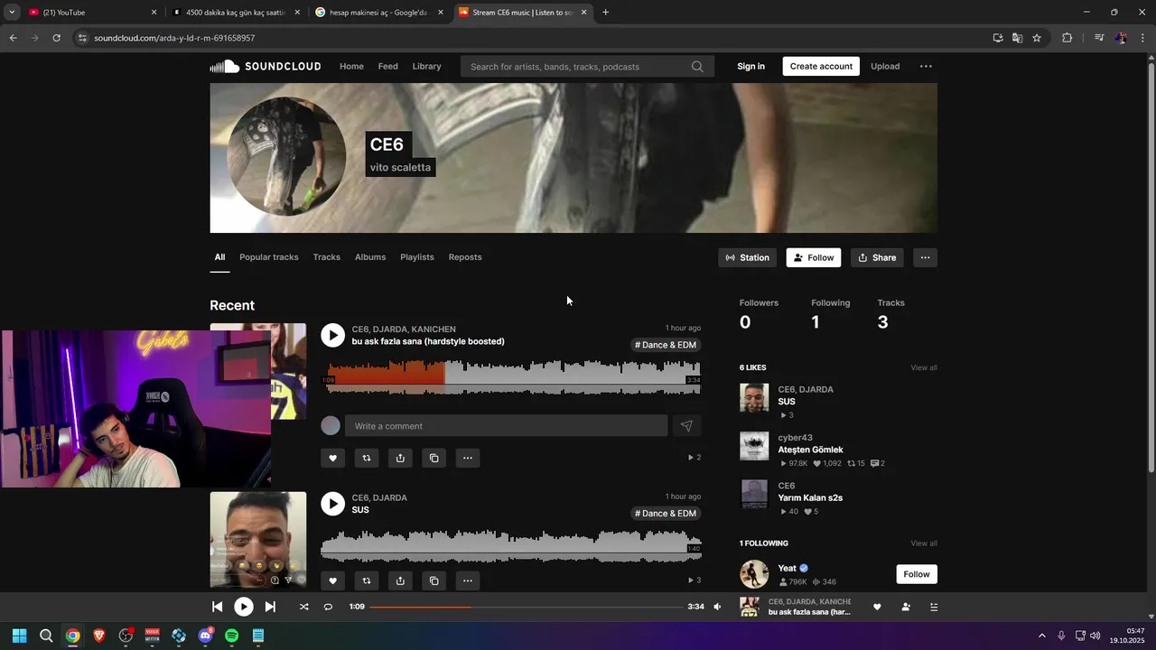Like the now-playing track in player bar

(x=877, y=607)
